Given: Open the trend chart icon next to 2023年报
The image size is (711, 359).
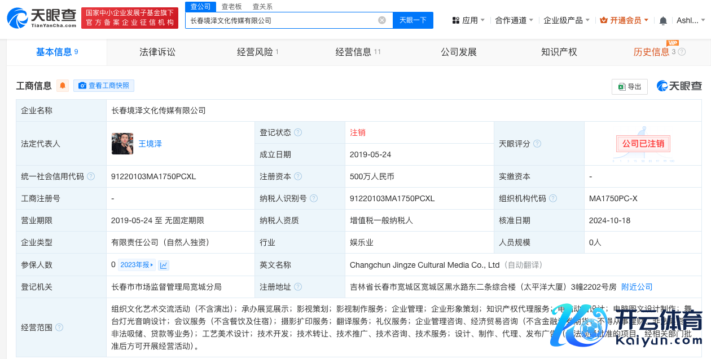Looking at the screenshot, I should (164, 265).
